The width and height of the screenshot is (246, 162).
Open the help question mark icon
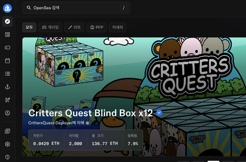[x=7, y=157]
